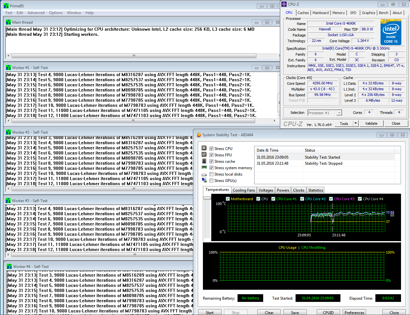Image resolution: width=410 pixels, height=315 pixels.
Task: Open Preferences in AIDA64 stability test
Action: [354, 312]
